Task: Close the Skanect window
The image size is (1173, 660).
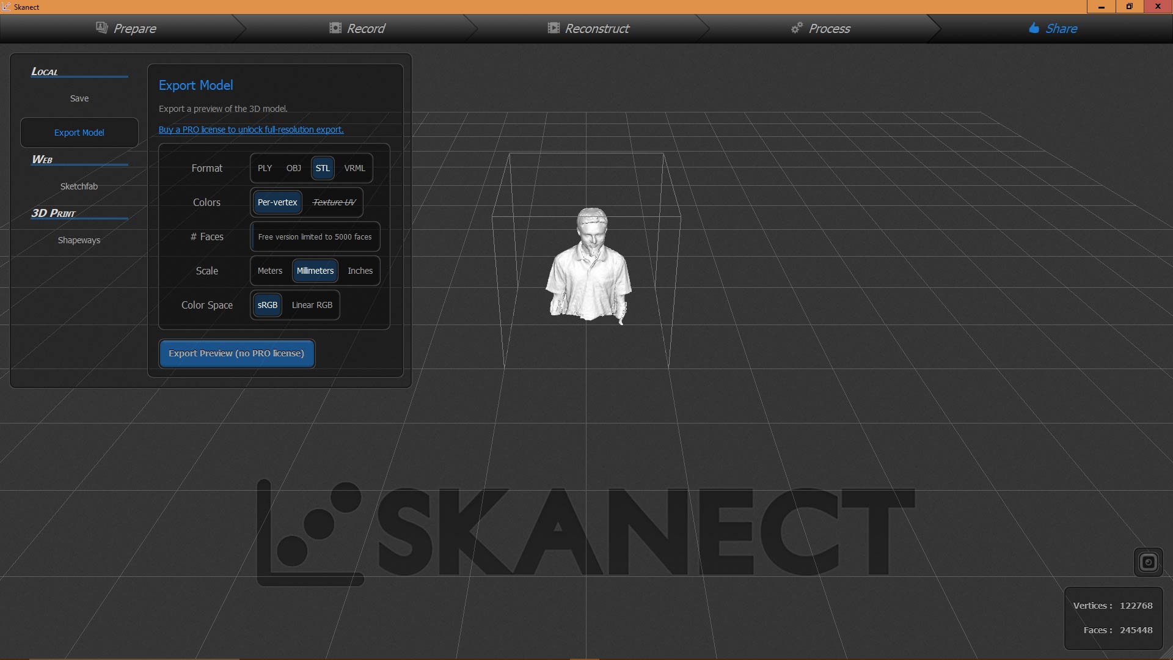Action: pos(1158,7)
